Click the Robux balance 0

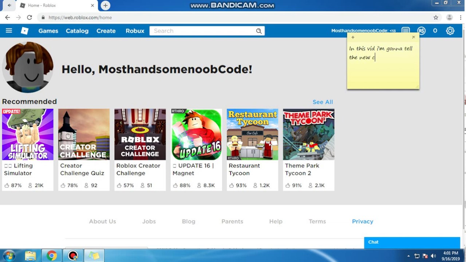coord(435,31)
